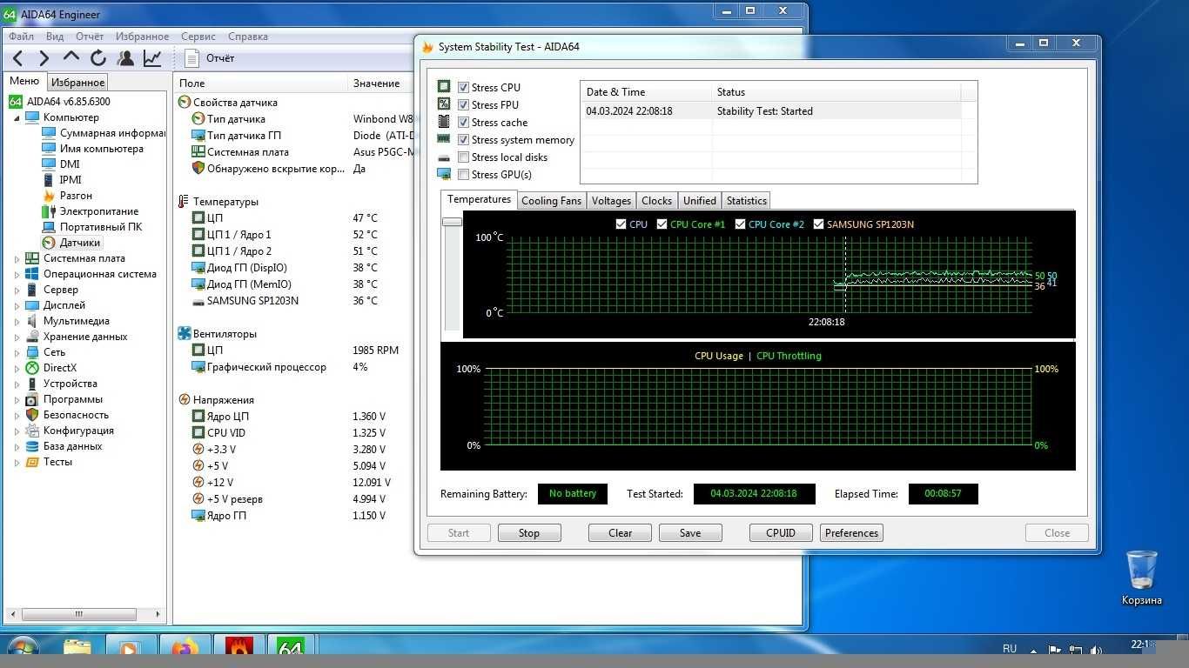Viewport: 1189px width, 668px height.
Task: Open the graph chart toolbar icon
Action: click(152, 58)
